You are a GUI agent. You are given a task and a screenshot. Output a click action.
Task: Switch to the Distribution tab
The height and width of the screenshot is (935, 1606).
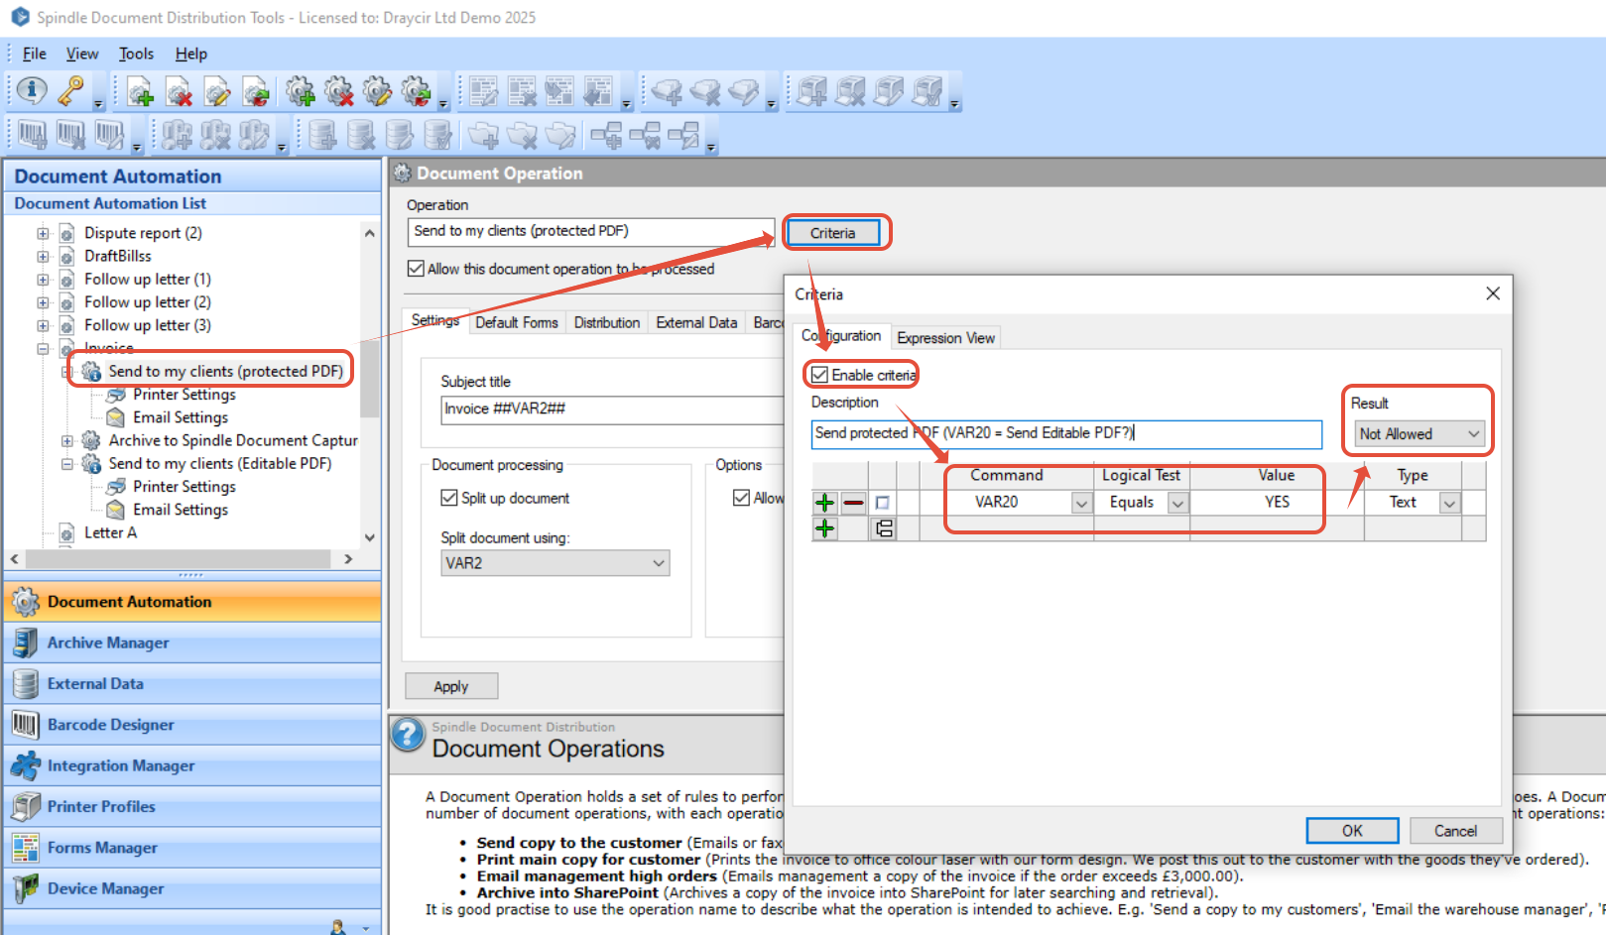point(607,322)
